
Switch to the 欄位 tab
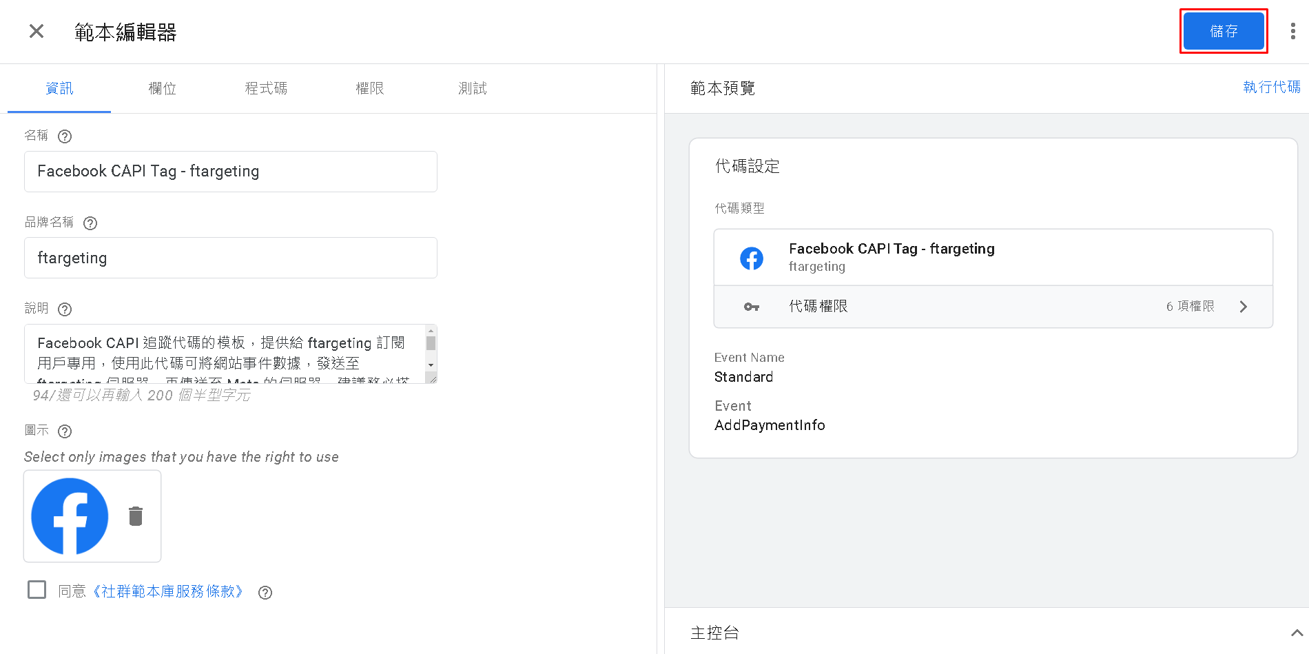tap(163, 88)
